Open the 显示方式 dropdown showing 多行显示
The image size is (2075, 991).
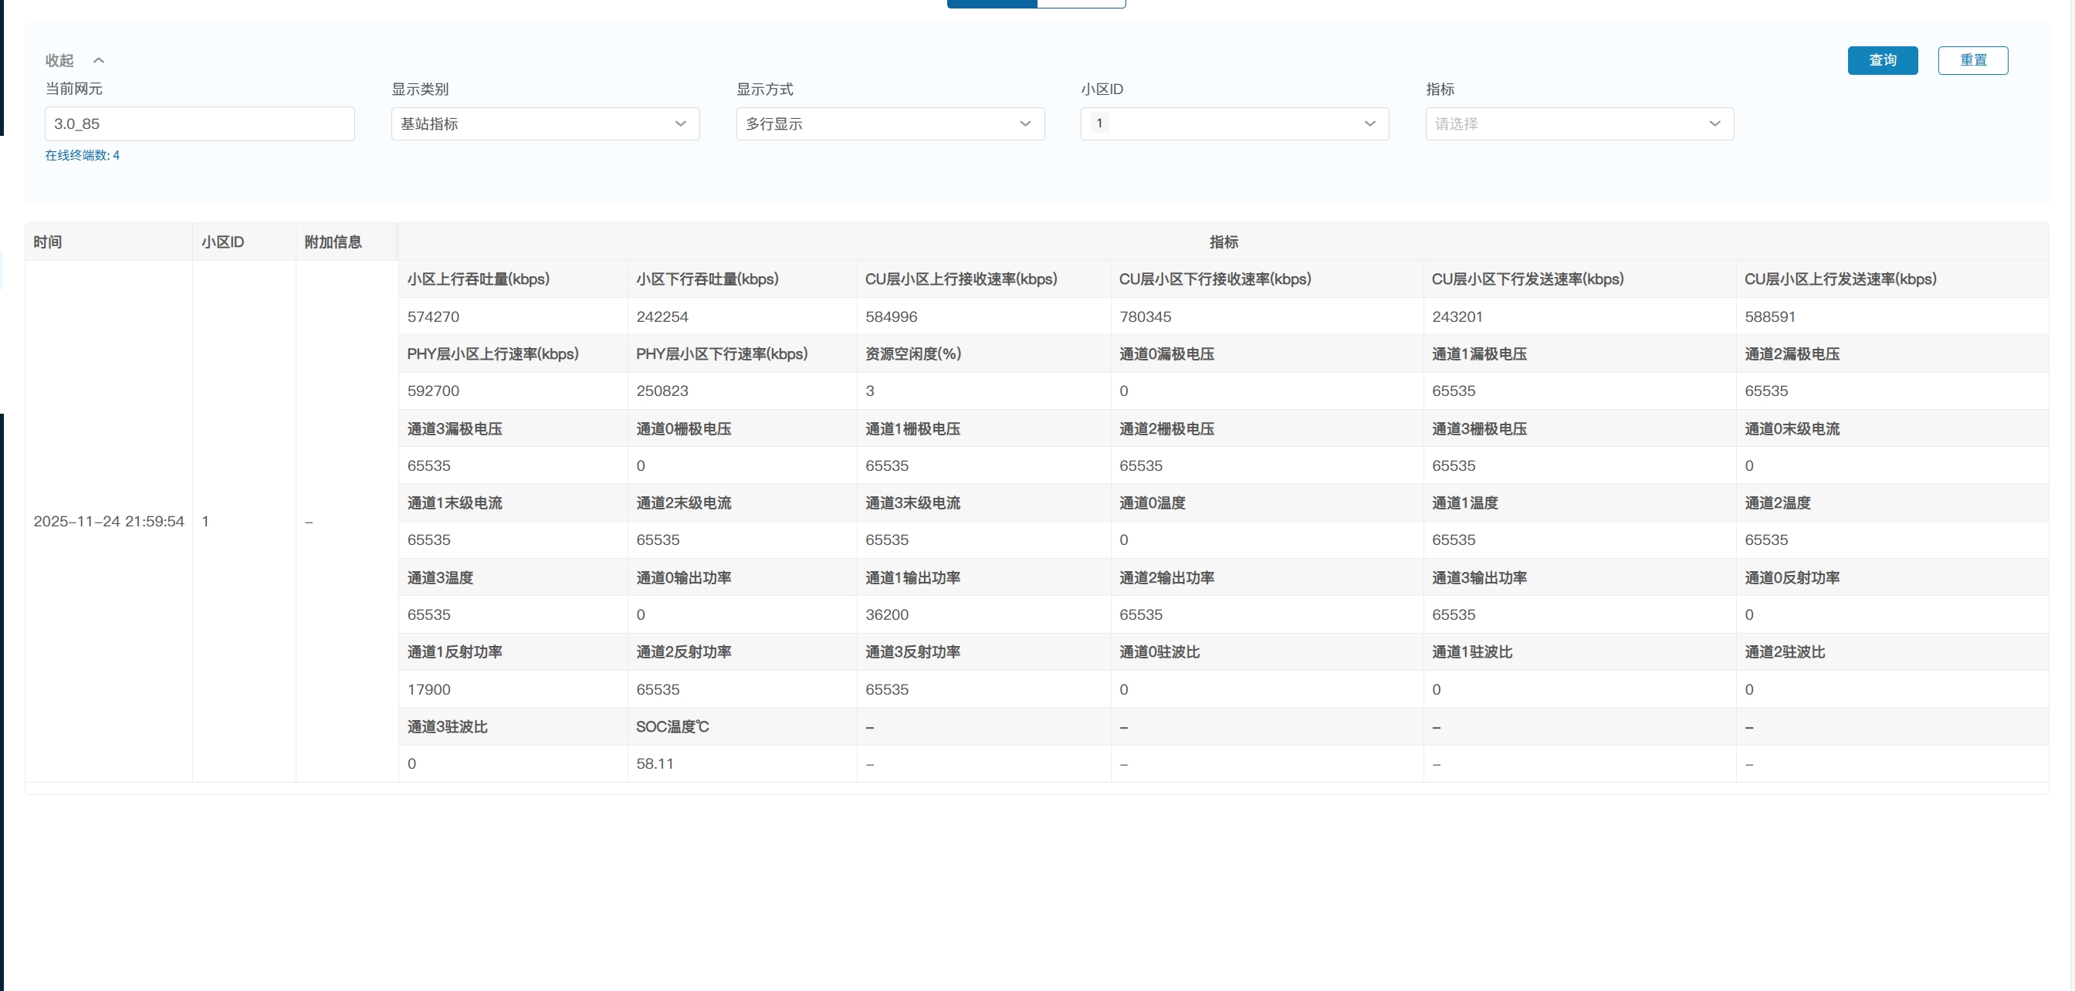click(x=889, y=124)
